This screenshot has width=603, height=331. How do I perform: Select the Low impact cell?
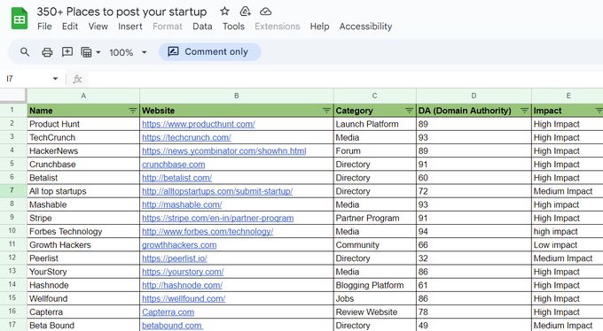pos(568,245)
